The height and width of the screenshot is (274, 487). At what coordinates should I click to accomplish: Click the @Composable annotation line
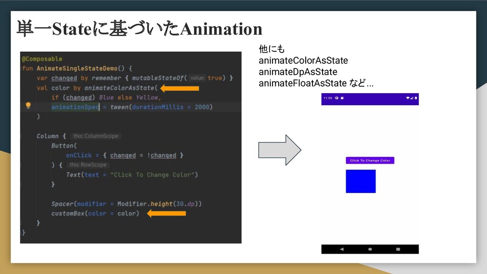coord(42,59)
